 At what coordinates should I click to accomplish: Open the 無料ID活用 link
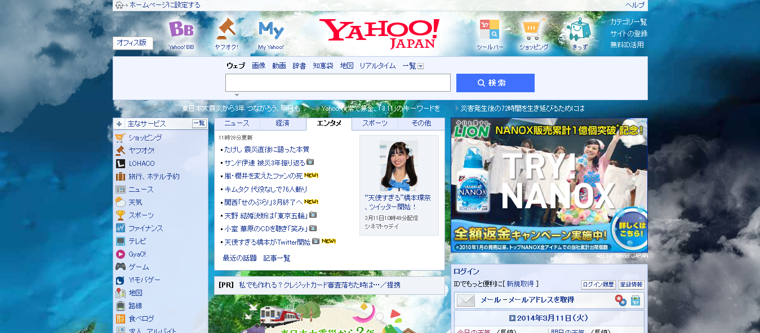click(627, 45)
